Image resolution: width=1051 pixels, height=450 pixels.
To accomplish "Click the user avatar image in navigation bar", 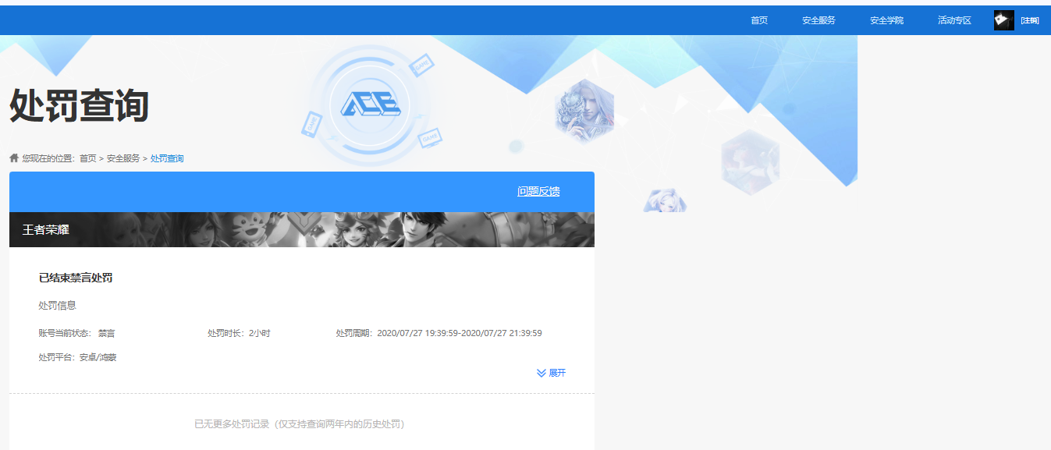I will [x=1003, y=19].
